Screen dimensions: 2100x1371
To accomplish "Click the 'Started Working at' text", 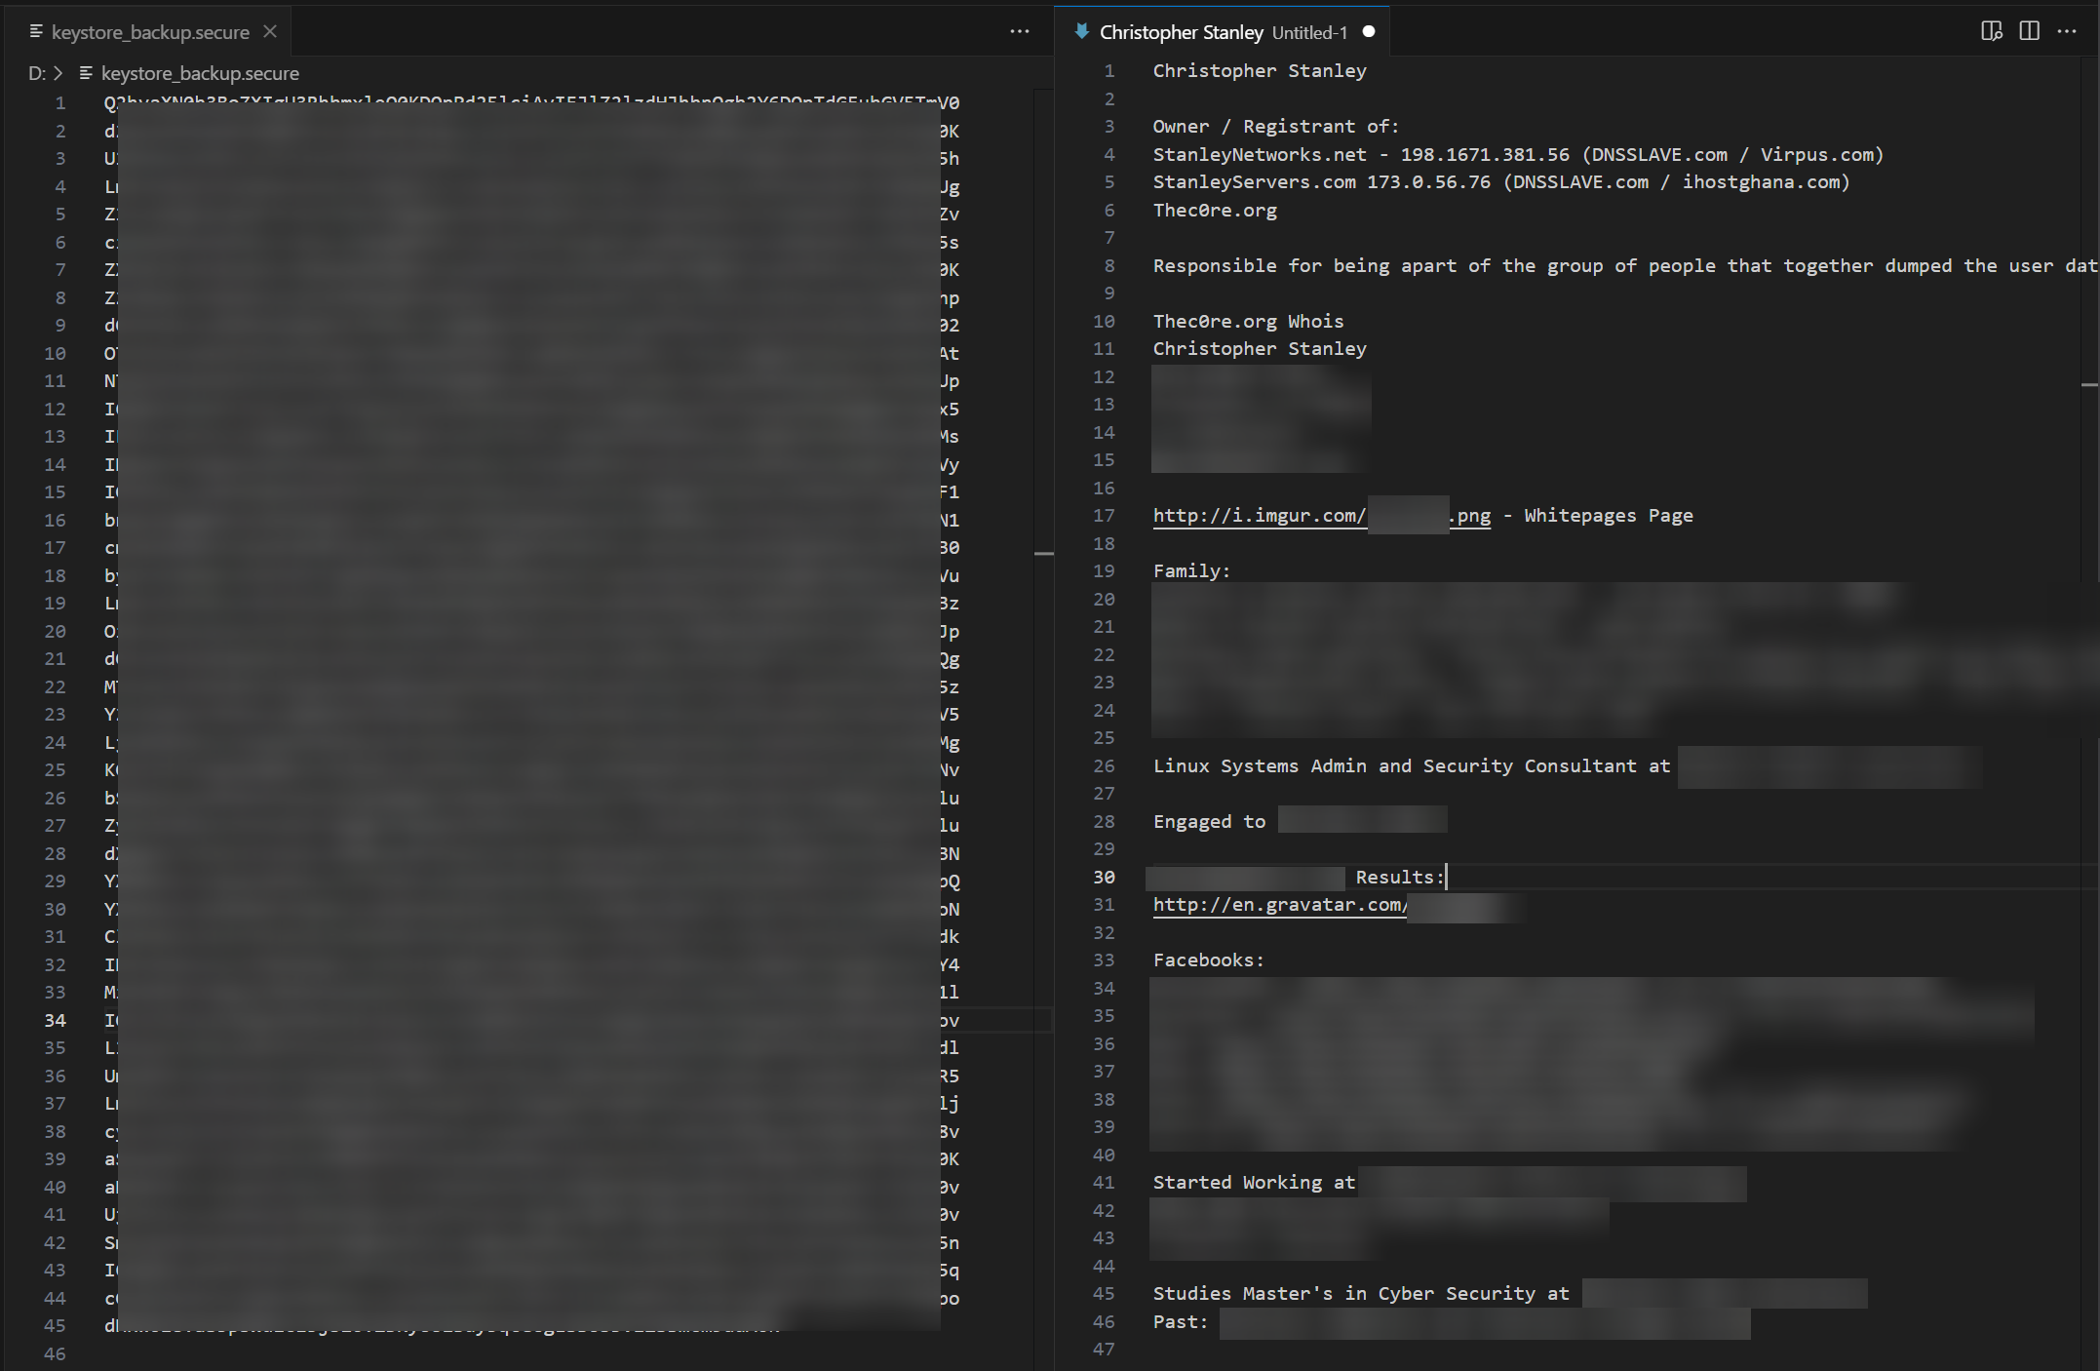I will 1254,1182.
